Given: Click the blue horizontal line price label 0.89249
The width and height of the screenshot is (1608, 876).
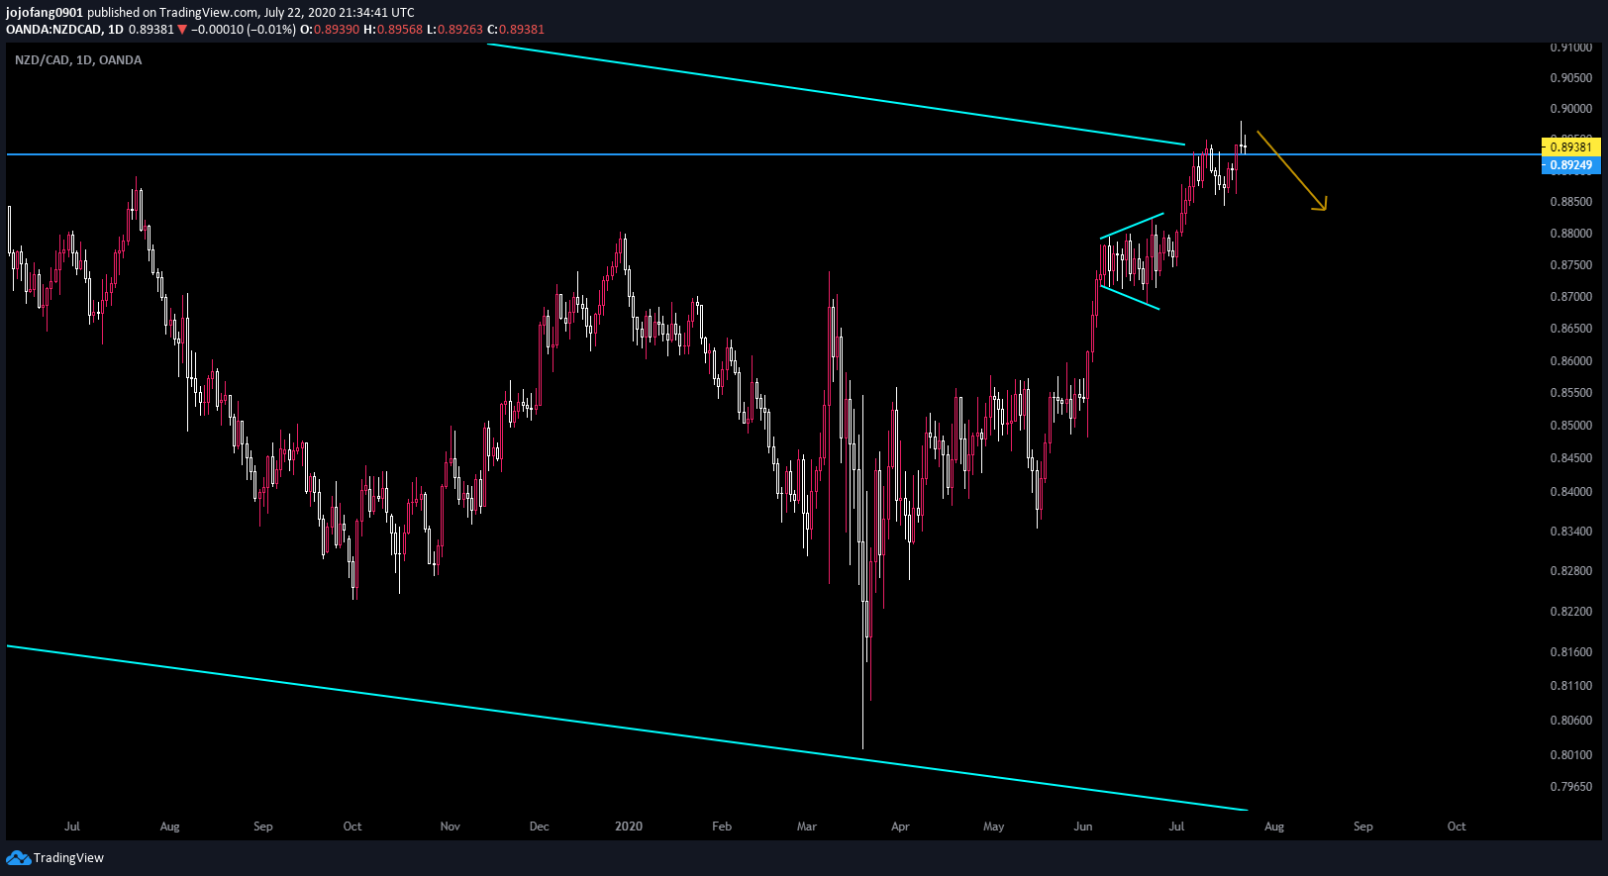Looking at the screenshot, I should click(x=1571, y=165).
